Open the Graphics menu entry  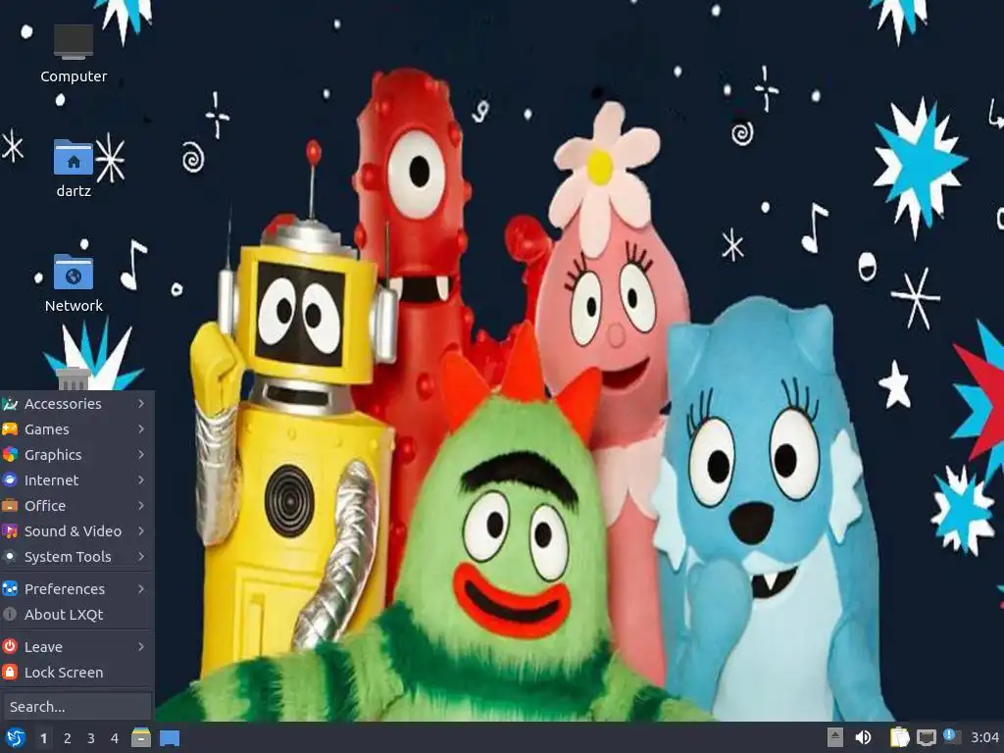pos(76,455)
